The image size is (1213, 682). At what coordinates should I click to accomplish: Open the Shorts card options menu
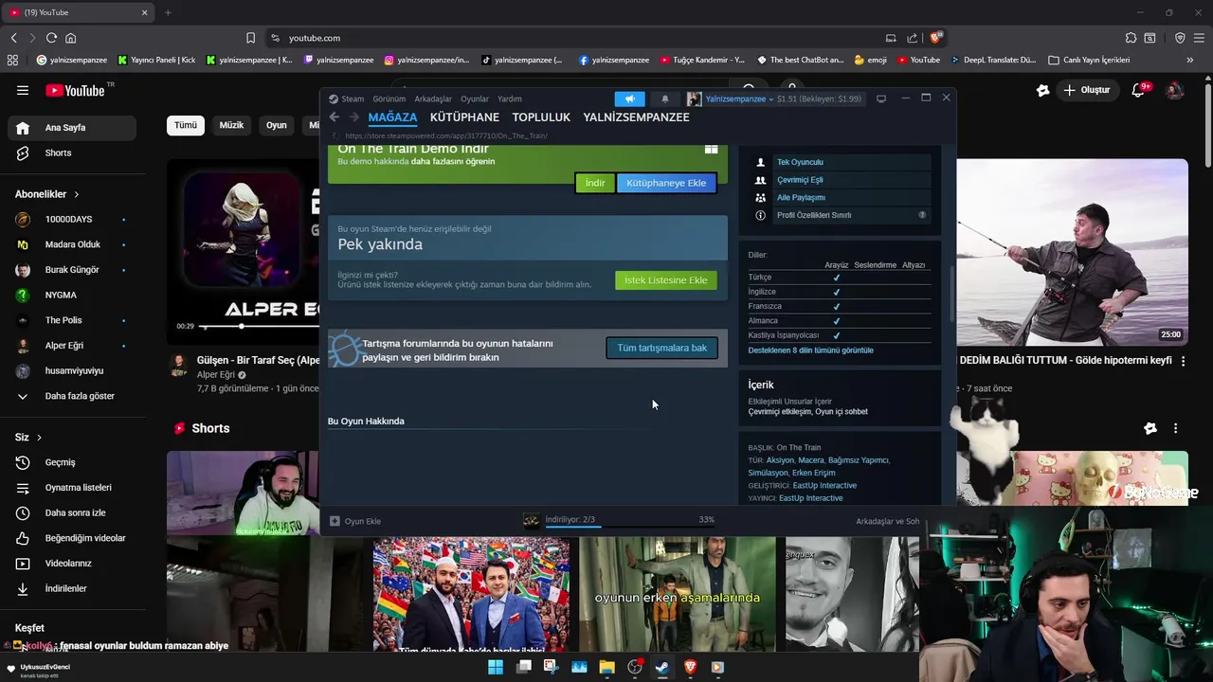click(x=1175, y=428)
